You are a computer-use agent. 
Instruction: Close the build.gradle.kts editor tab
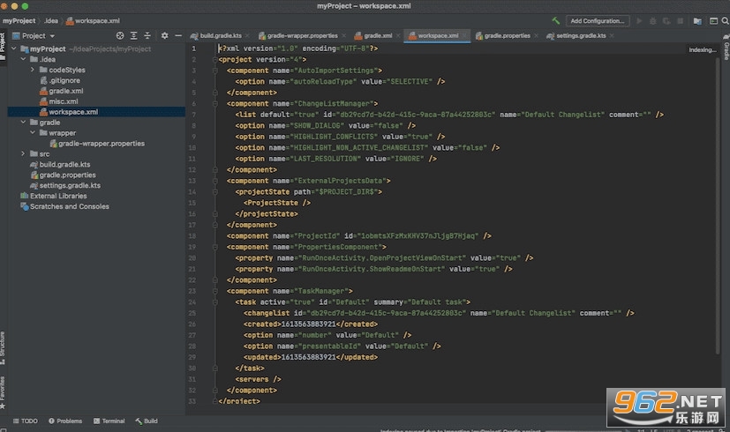pyautogui.click(x=247, y=36)
